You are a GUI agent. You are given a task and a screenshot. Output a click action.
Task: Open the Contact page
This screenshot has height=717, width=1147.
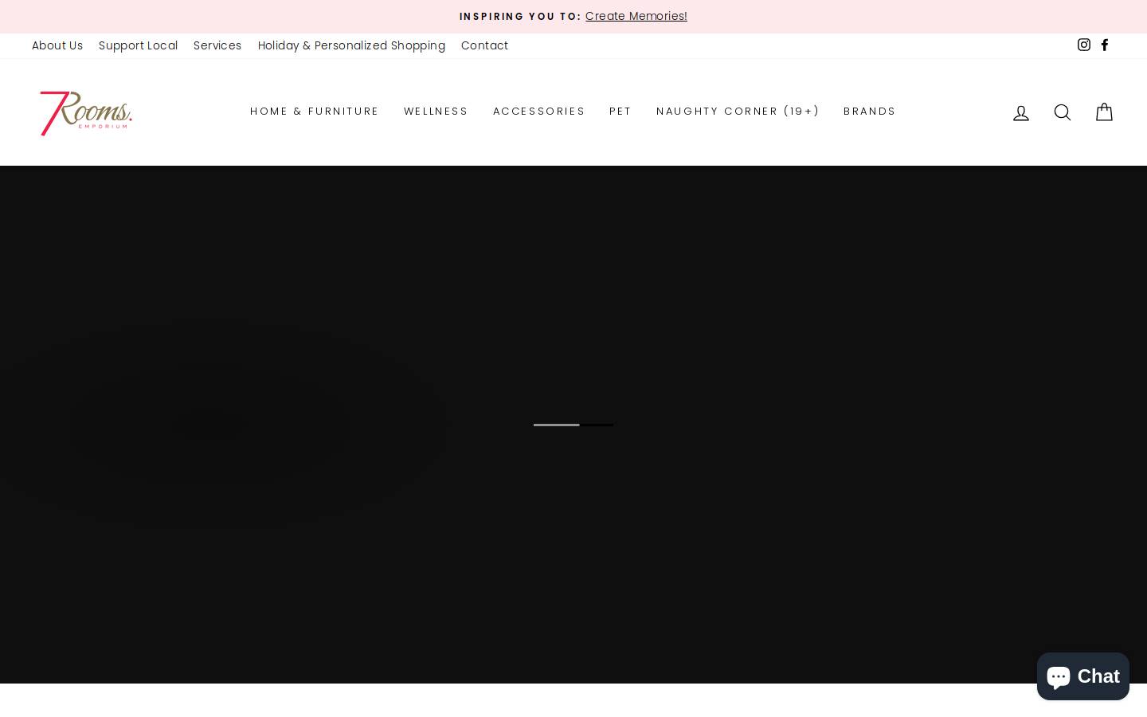(484, 45)
